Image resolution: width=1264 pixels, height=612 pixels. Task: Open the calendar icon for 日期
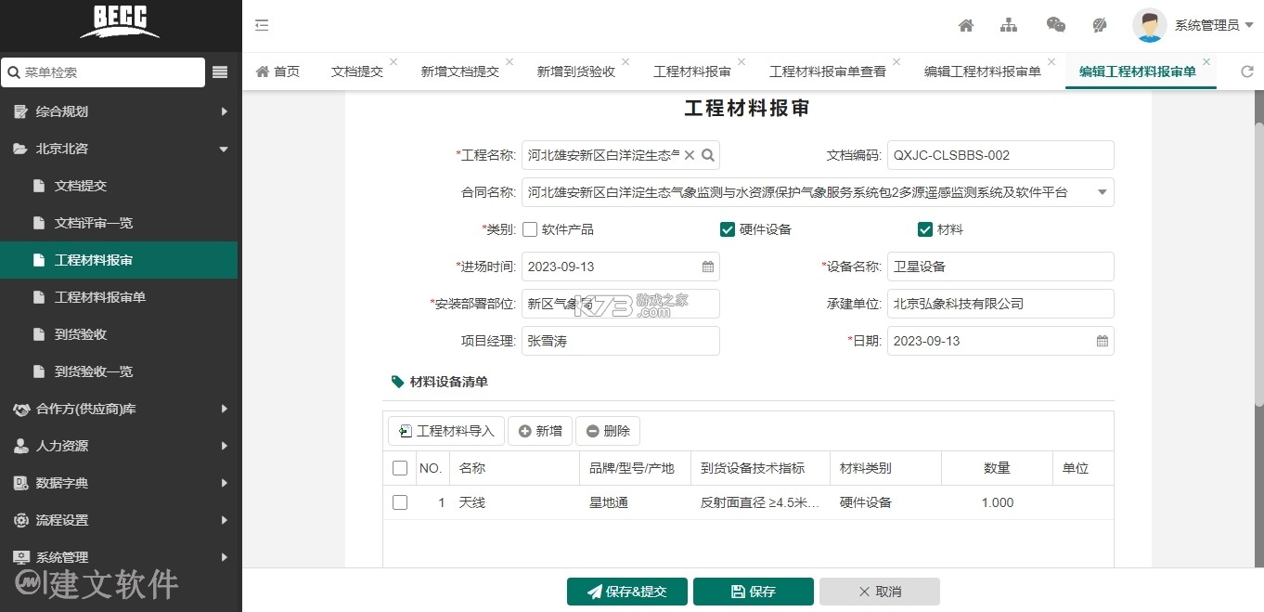pos(1103,341)
